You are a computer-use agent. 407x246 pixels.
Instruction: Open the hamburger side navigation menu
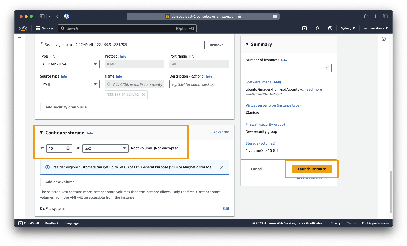click(20, 39)
